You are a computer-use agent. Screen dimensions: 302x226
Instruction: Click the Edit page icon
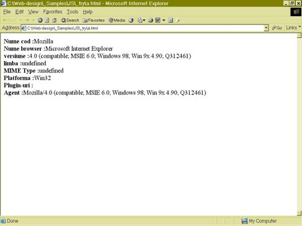(x=158, y=20)
